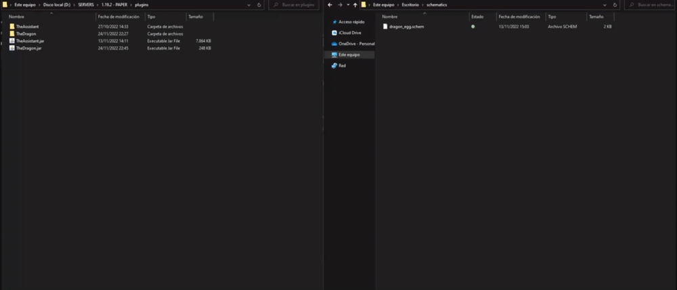
Task: Sort plugins by Fecha de modificación column
Action: click(x=118, y=16)
